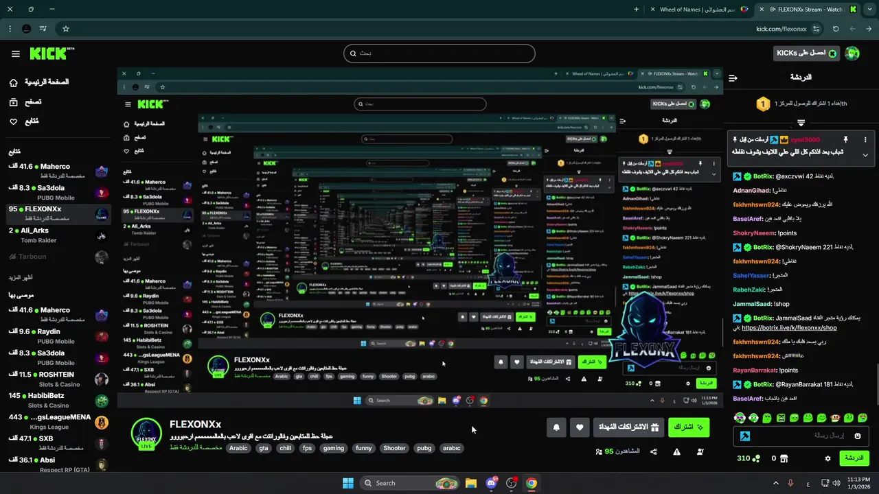Open Raydin channel in sidebar

click(x=58, y=336)
